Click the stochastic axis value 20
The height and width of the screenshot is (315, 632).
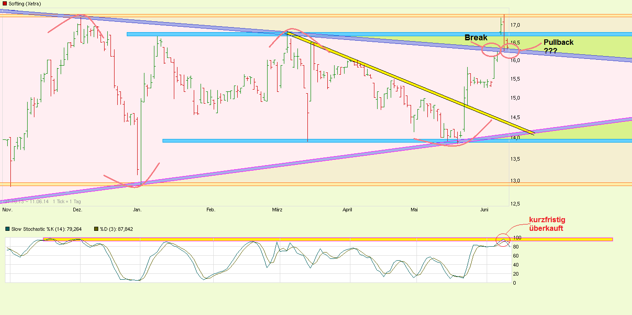pyautogui.click(x=516, y=274)
